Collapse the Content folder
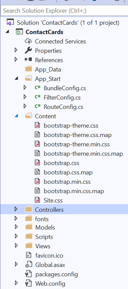128x289 pixels. [17, 116]
